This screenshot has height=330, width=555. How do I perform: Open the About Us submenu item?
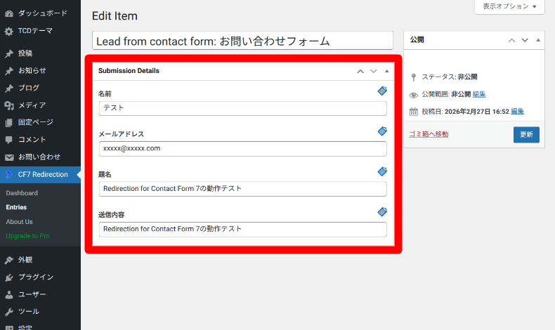point(19,222)
